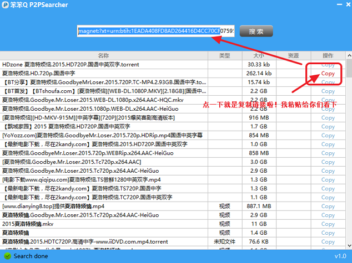Select the WEB-DL.1080p.x264.AAC-HQC.mkv row
The width and height of the screenshot is (352, 263).
[x=173, y=100]
